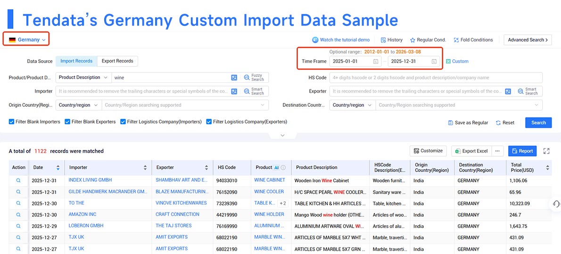Viewport: 561px width, 254px height.
Task: Click the Customize columns button
Action: [428, 151]
